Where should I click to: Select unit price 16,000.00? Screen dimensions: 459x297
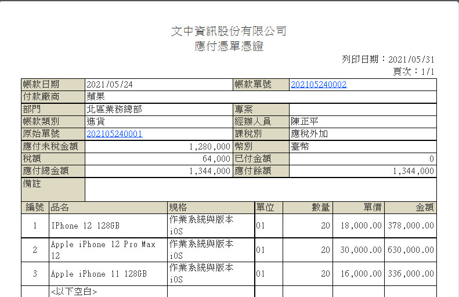tap(361, 274)
